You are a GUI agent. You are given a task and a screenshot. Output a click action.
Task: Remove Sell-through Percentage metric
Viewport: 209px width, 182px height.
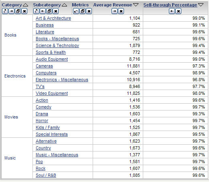click(x=179, y=11)
